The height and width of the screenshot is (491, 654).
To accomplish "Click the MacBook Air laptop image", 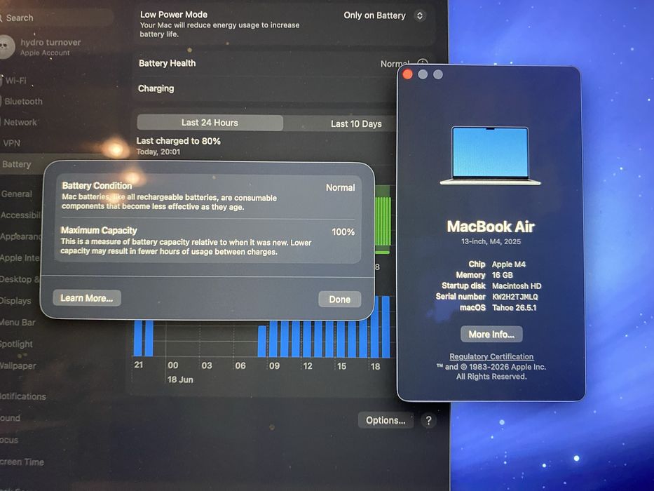I will 490,155.
